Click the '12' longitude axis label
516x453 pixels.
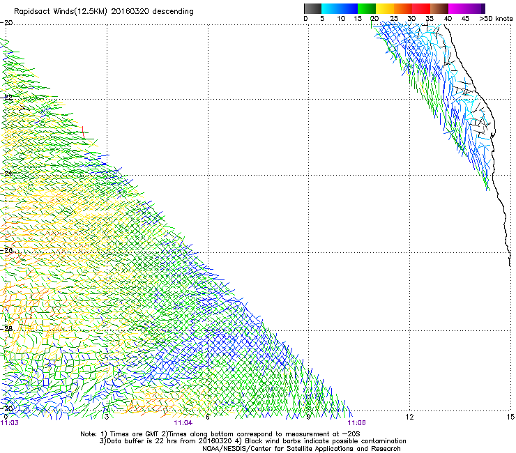point(409,417)
